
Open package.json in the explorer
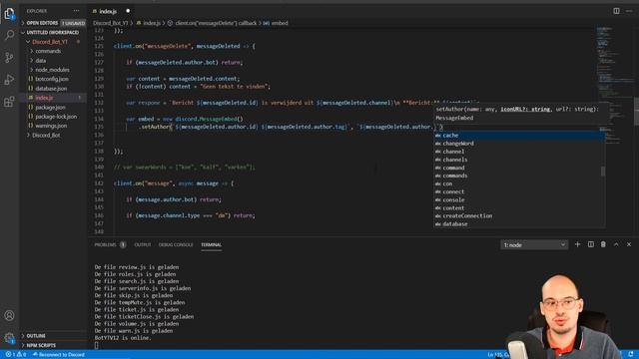coord(50,107)
